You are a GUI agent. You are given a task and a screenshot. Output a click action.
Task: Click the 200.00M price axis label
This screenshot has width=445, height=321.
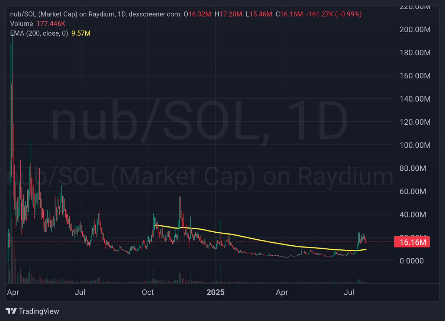415,29
